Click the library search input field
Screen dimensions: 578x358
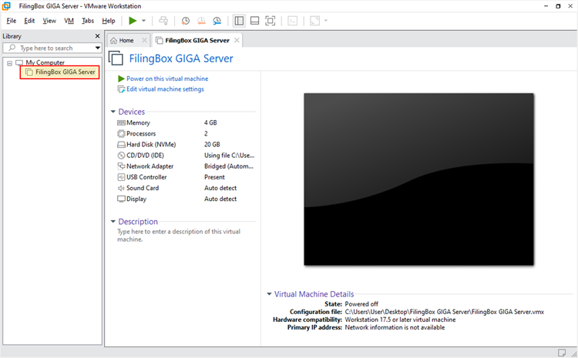point(54,48)
